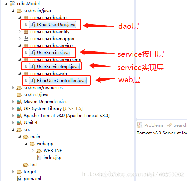Click the UserServiceImpl.java class file icon
187x181 pixels.
[x=32, y=67]
